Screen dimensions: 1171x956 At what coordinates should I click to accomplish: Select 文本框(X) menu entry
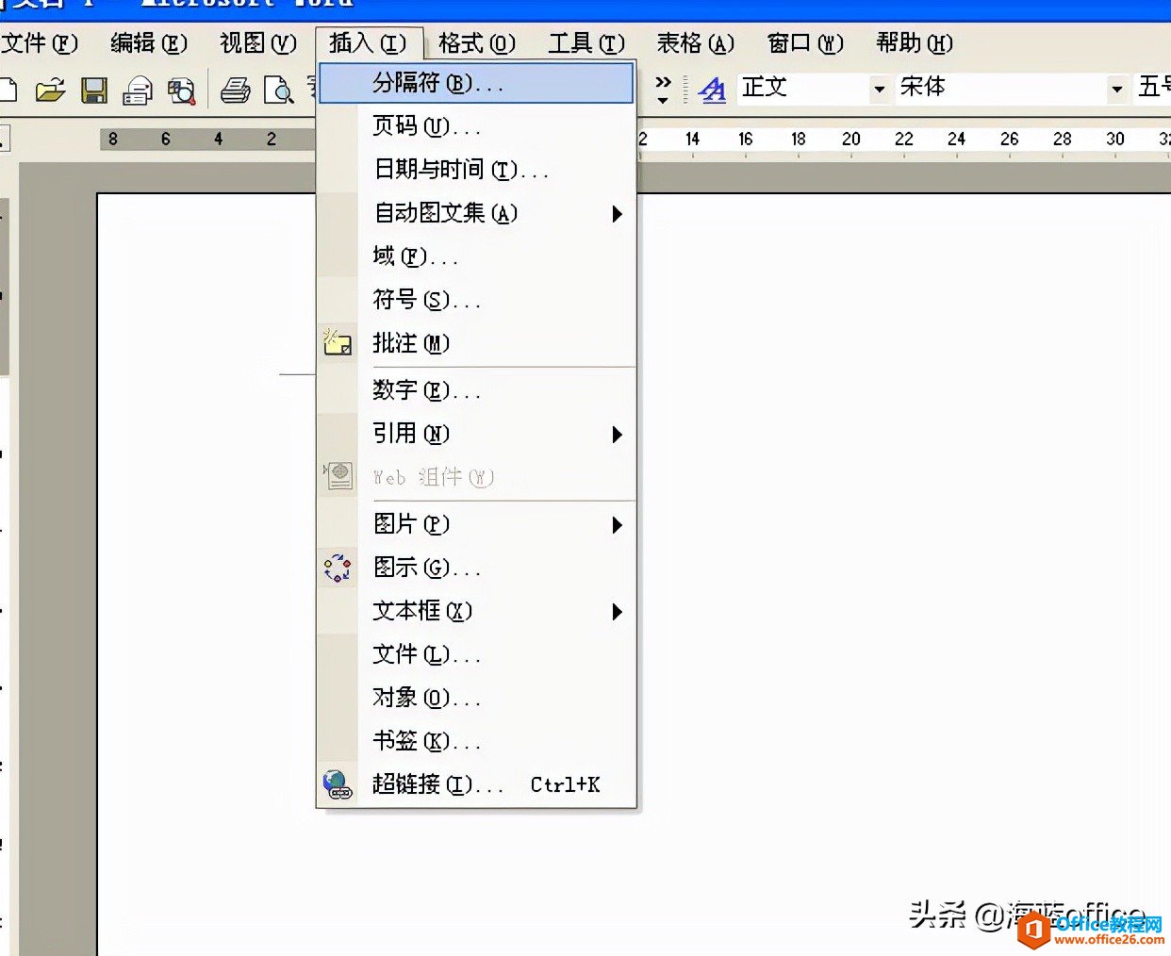pos(476,611)
